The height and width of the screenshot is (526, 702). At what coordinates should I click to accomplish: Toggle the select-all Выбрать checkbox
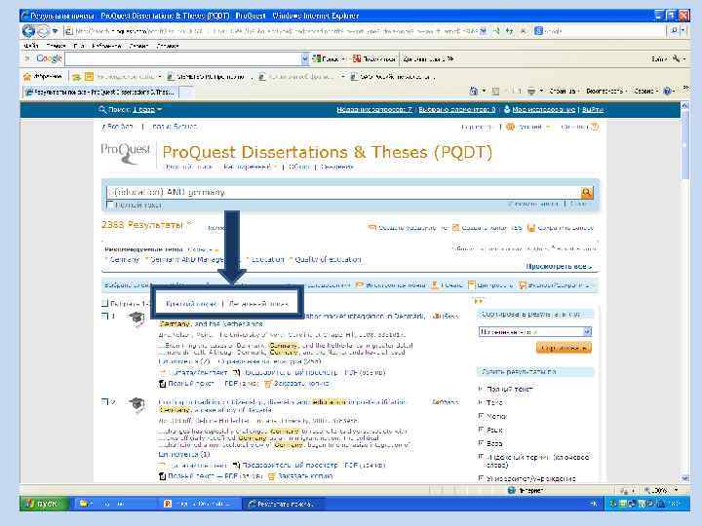click(x=104, y=304)
